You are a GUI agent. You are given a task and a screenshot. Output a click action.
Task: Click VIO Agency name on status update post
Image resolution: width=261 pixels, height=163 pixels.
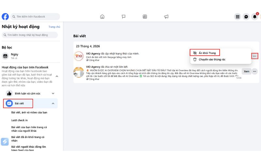[93, 53]
